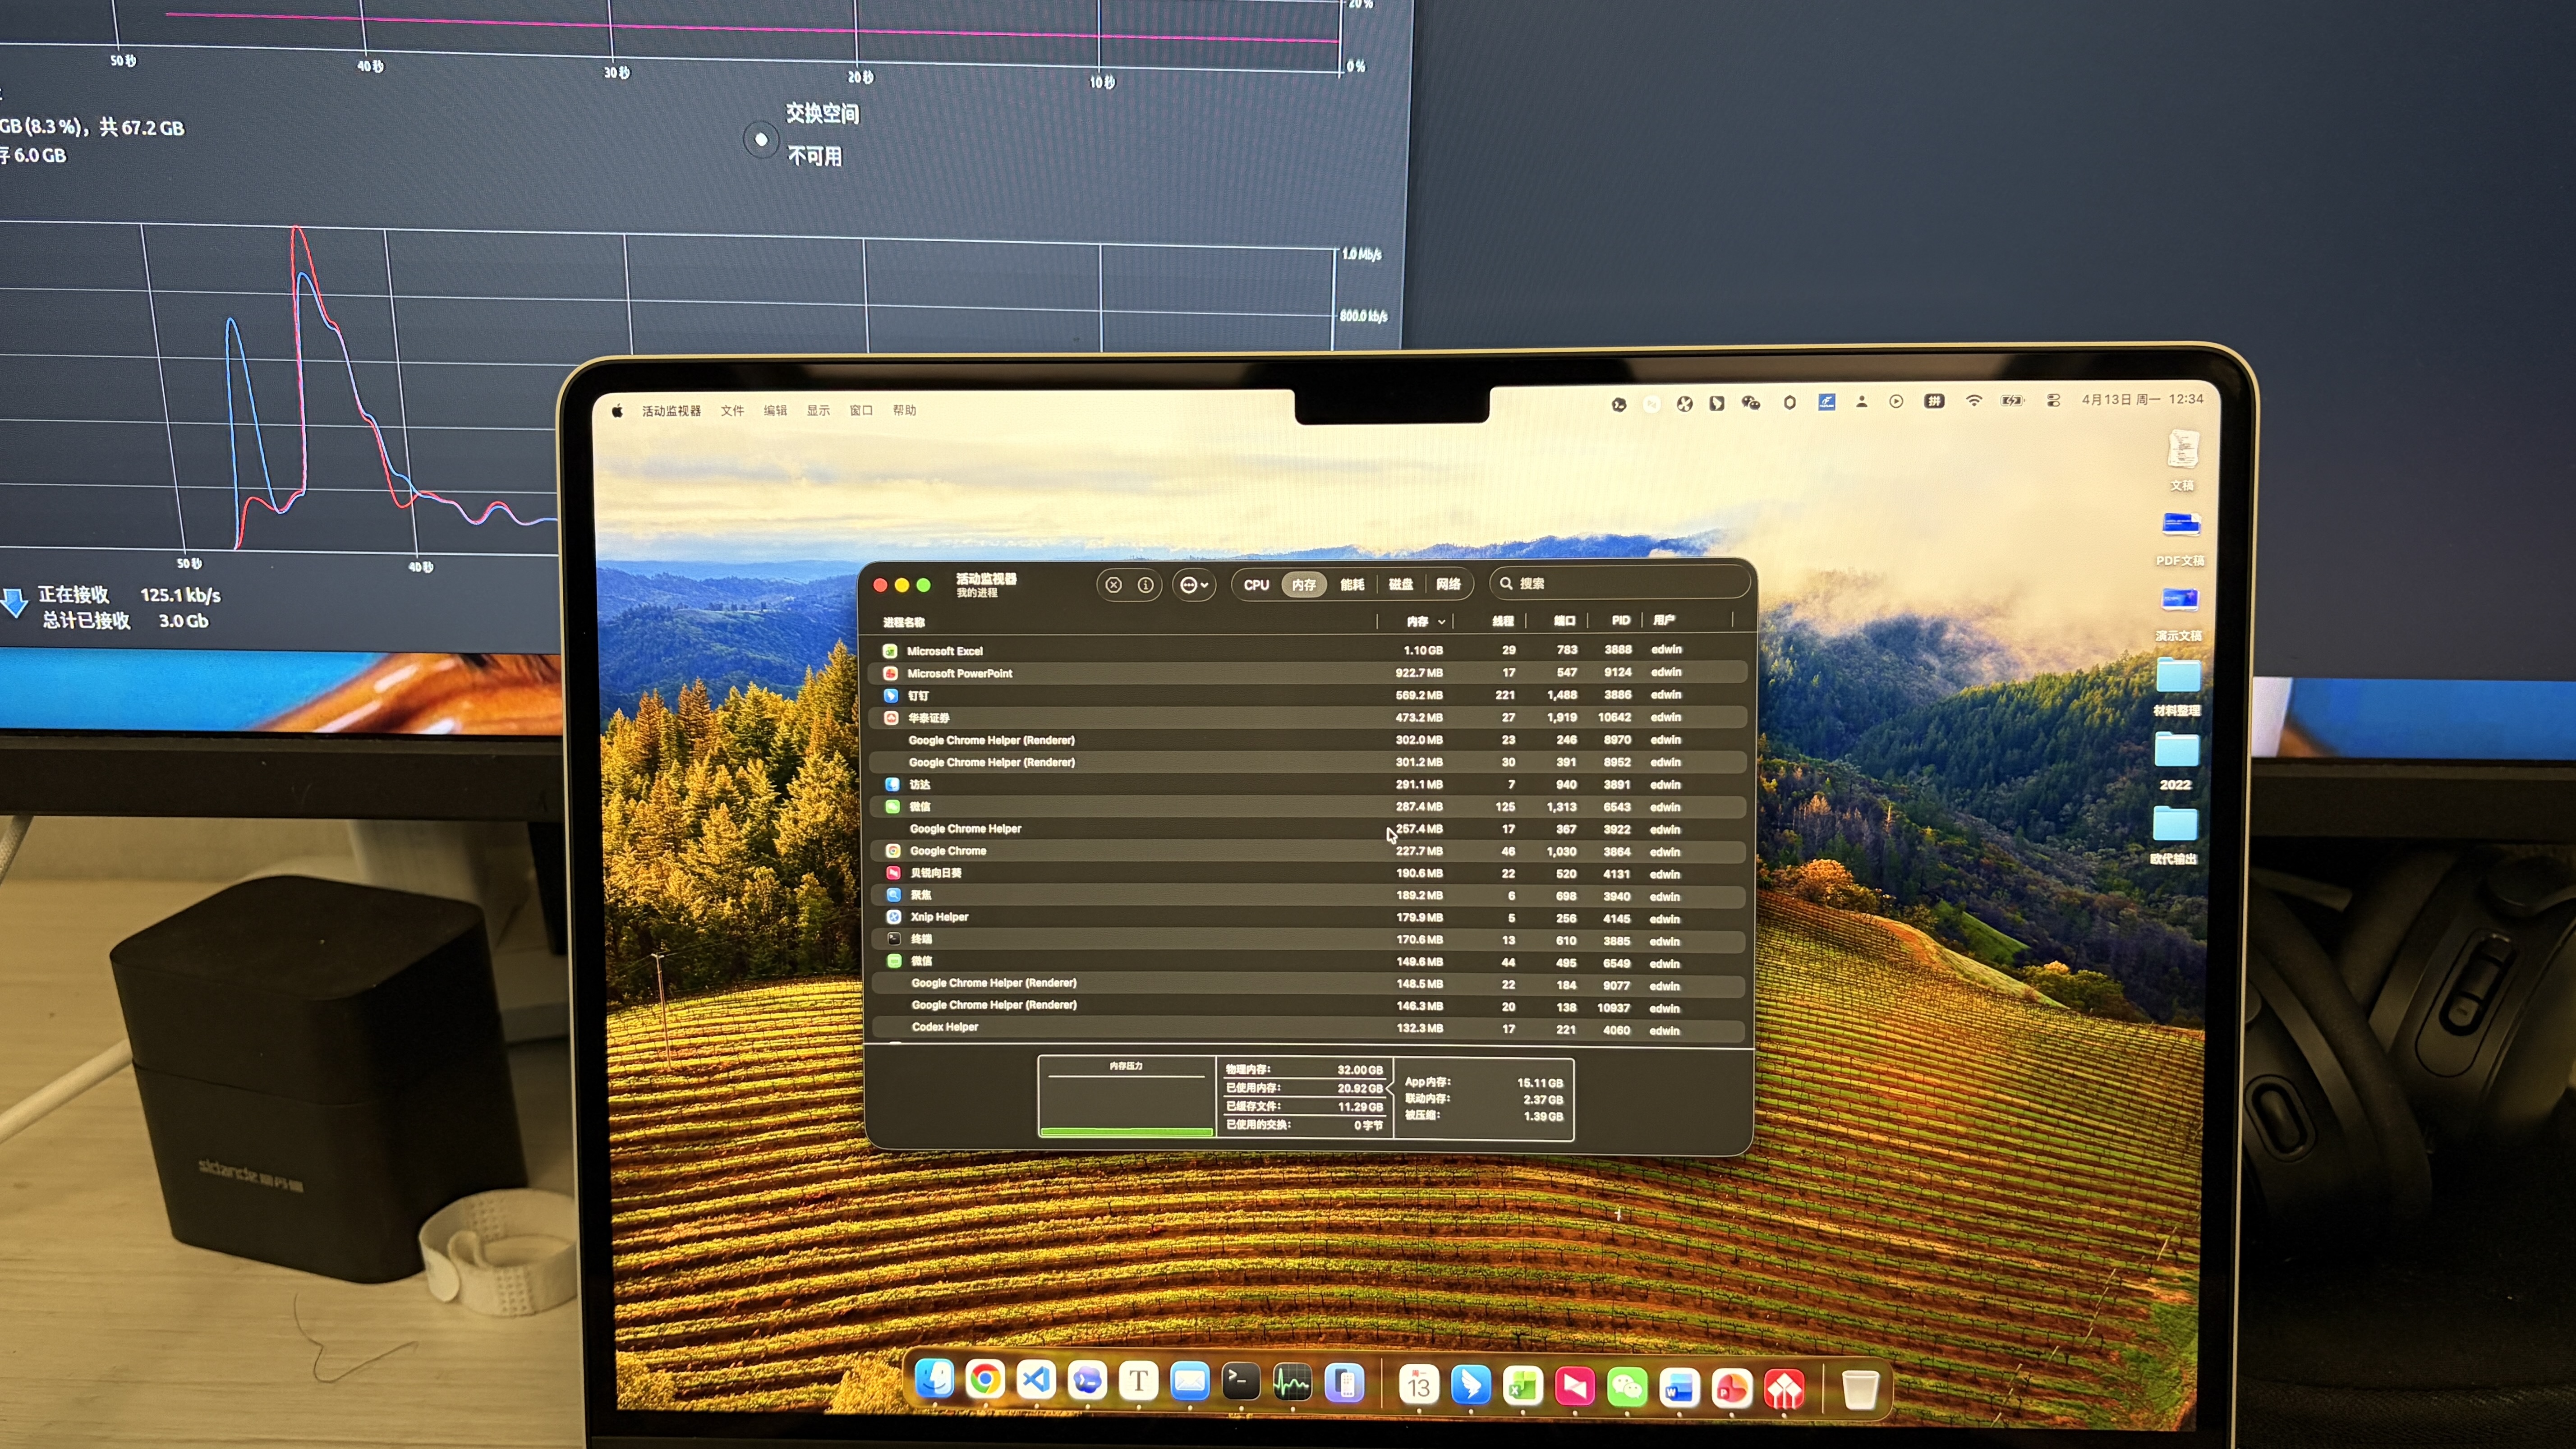Click the 搜索 search field

[1620, 583]
